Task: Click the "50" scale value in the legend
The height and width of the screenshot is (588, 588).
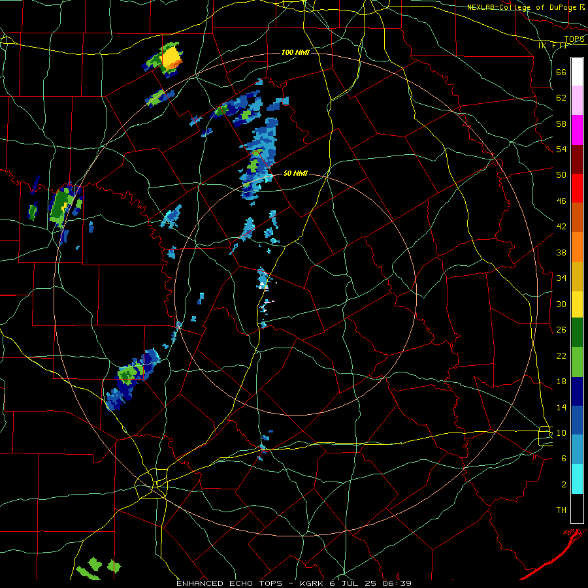Action: coord(561,175)
